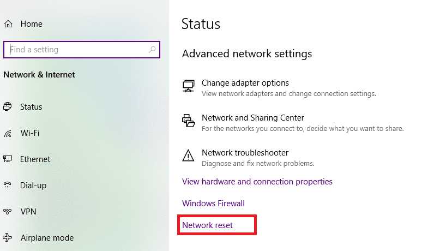Open the Windows Firewall link

pos(213,204)
